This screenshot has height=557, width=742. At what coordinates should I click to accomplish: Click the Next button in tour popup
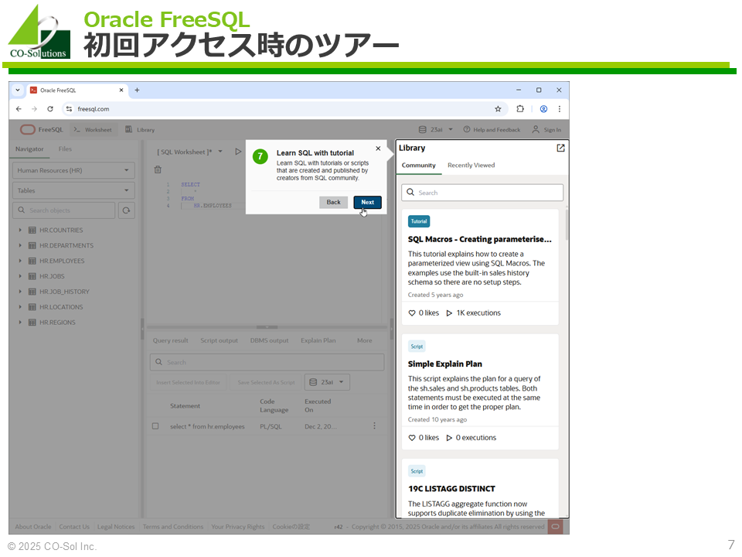[367, 202]
